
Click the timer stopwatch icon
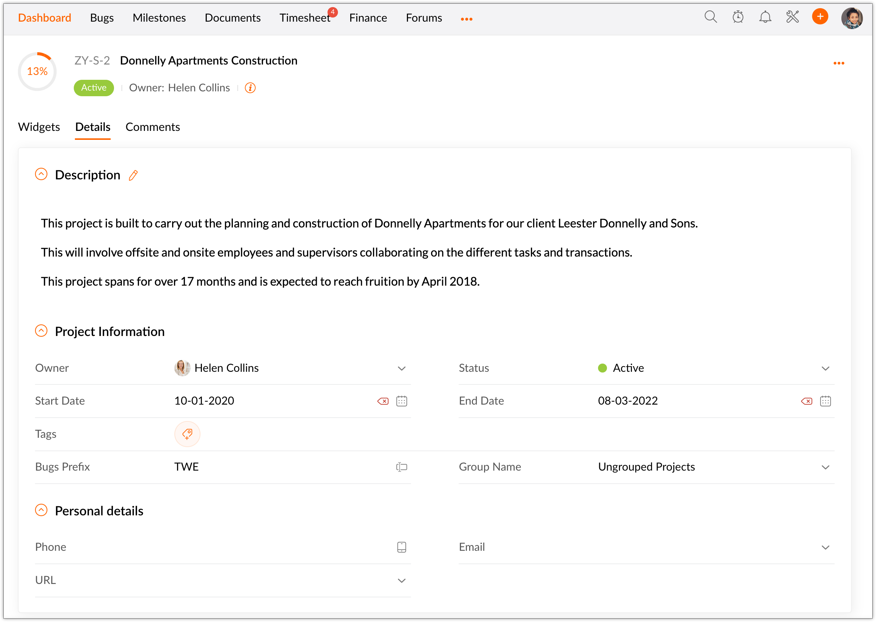(x=737, y=17)
